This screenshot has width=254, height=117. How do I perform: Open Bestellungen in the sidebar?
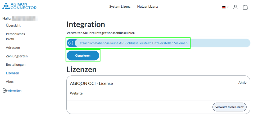click(x=16, y=65)
